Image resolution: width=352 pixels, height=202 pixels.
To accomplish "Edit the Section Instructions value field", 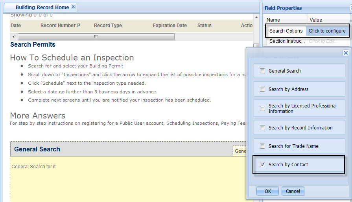I will point(327,41).
